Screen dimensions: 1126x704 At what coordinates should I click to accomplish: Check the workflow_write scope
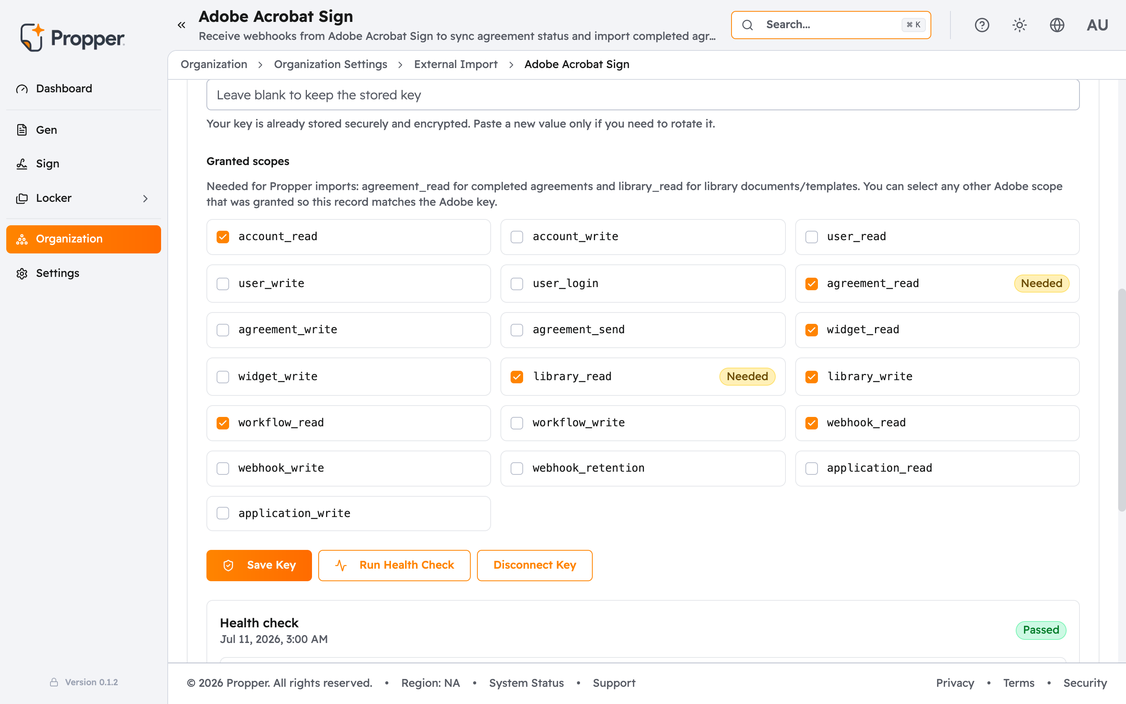(517, 423)
